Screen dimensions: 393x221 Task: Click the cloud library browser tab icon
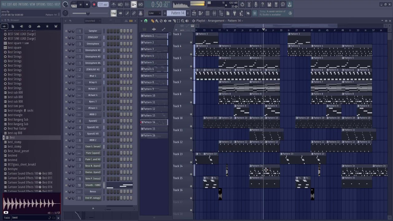pyautogui.click(x=39, y=26)
